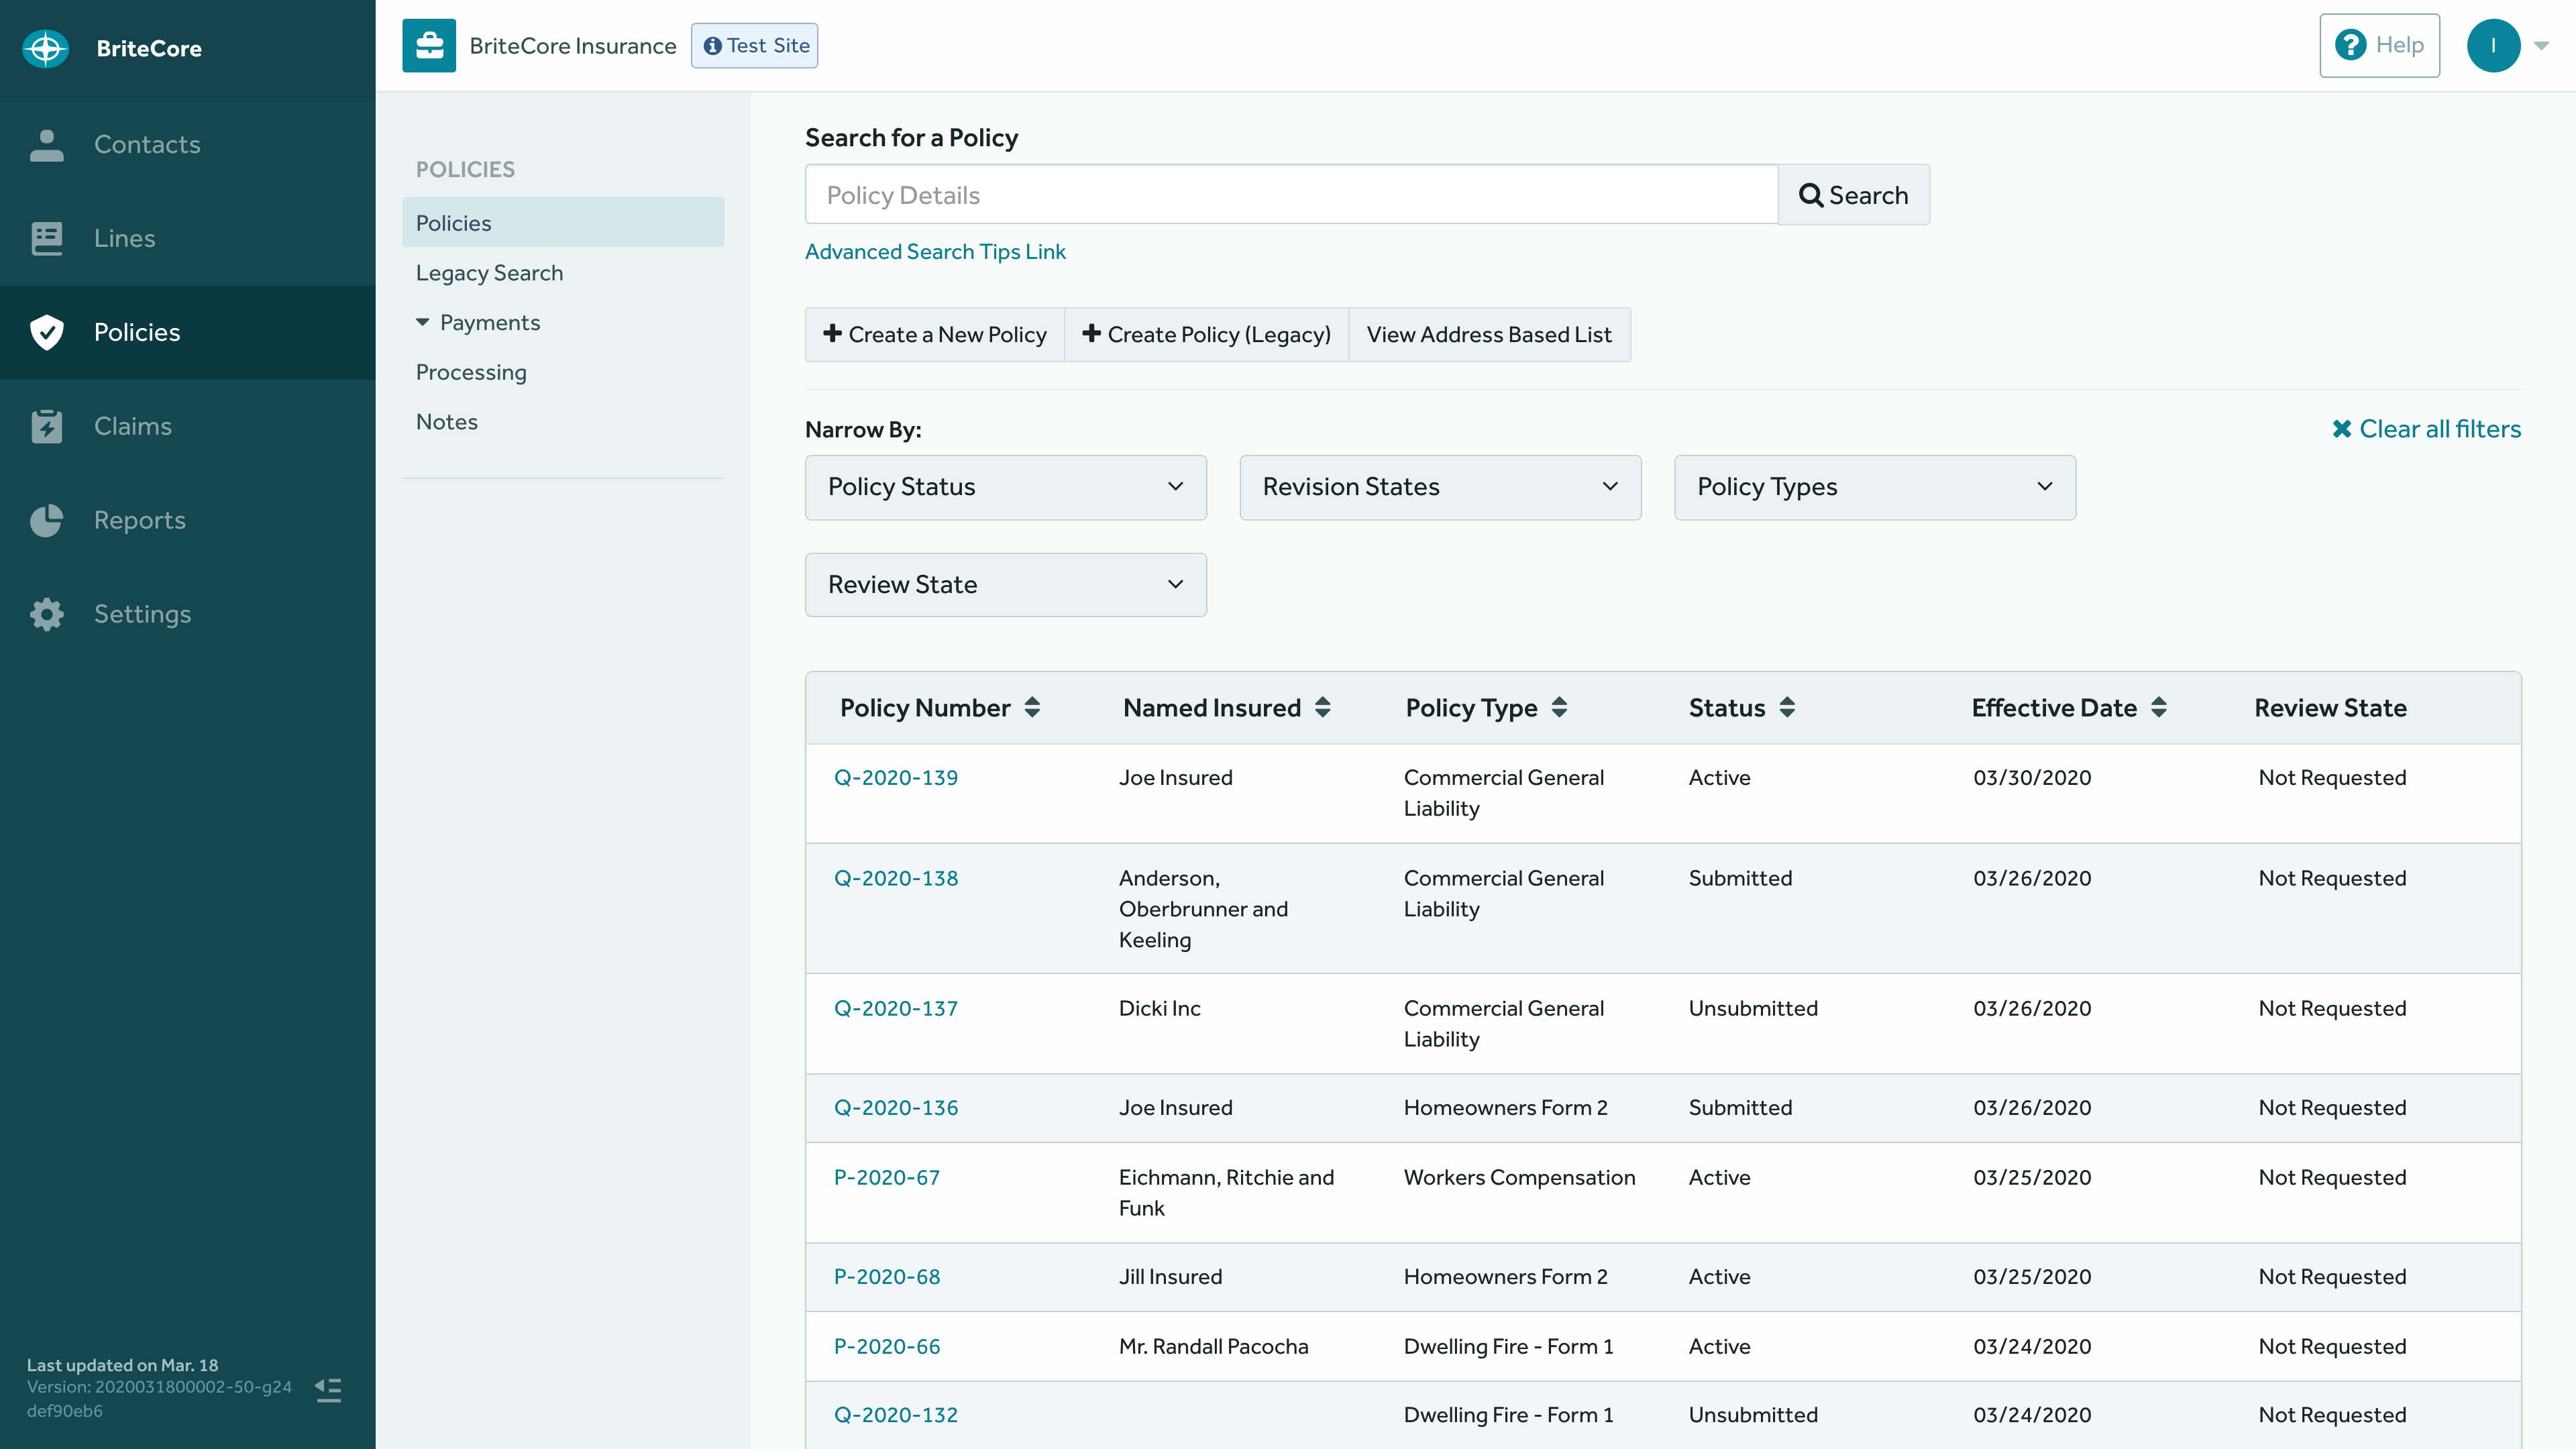2576x1449 pixels.
Task: Go to Legacy Search
Action: (x=489, y=273)
